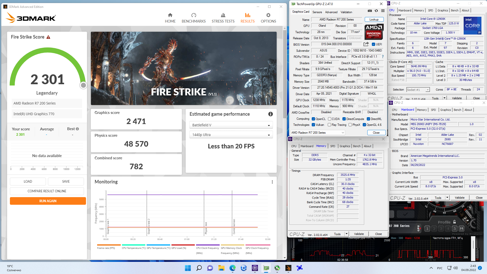Open the BENCHMARKS section in 3DMark
The width and height of the screenshot is (487, 274).
point(194,18)
